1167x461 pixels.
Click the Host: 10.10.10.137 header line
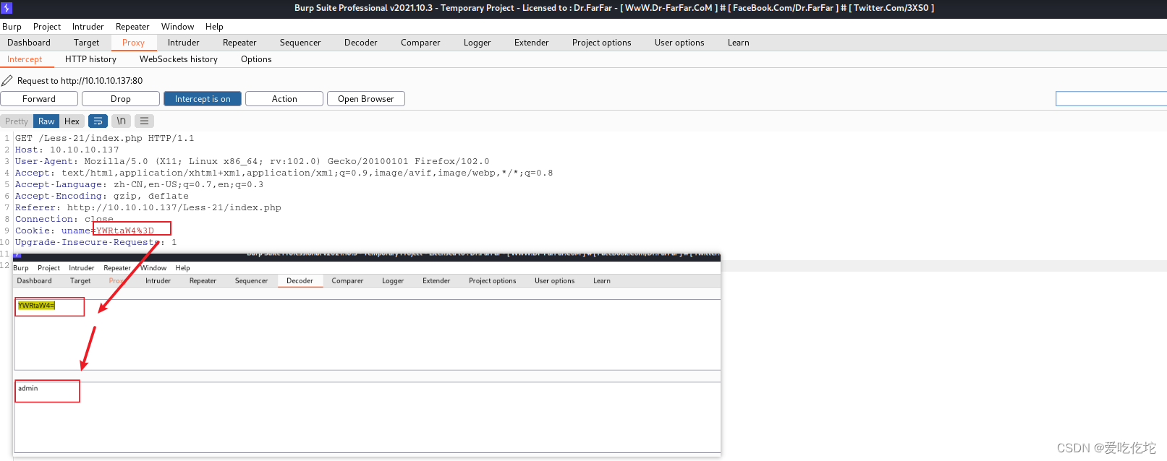67,150
